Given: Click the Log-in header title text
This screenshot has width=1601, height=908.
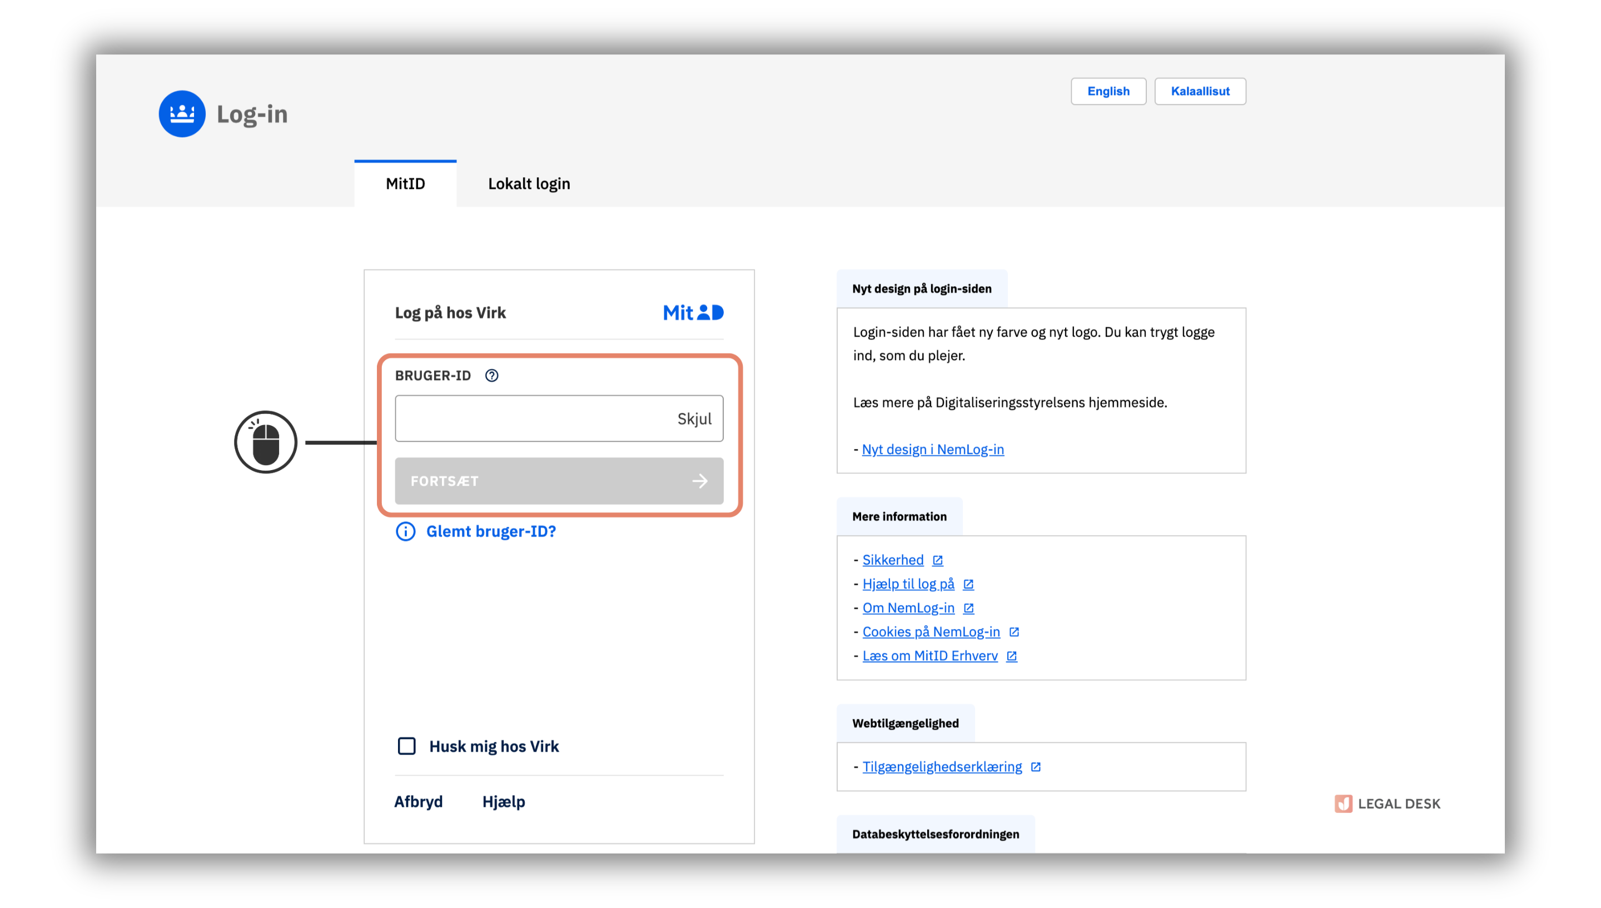Looking at the screenshot, I should (252, 114).
